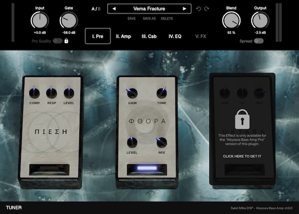Toggle the Pro Quality switch

click(x=58, y=41)
